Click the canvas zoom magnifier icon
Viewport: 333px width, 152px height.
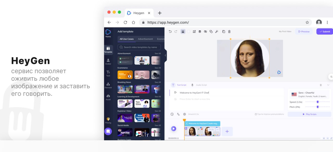[x=331, y=77]
